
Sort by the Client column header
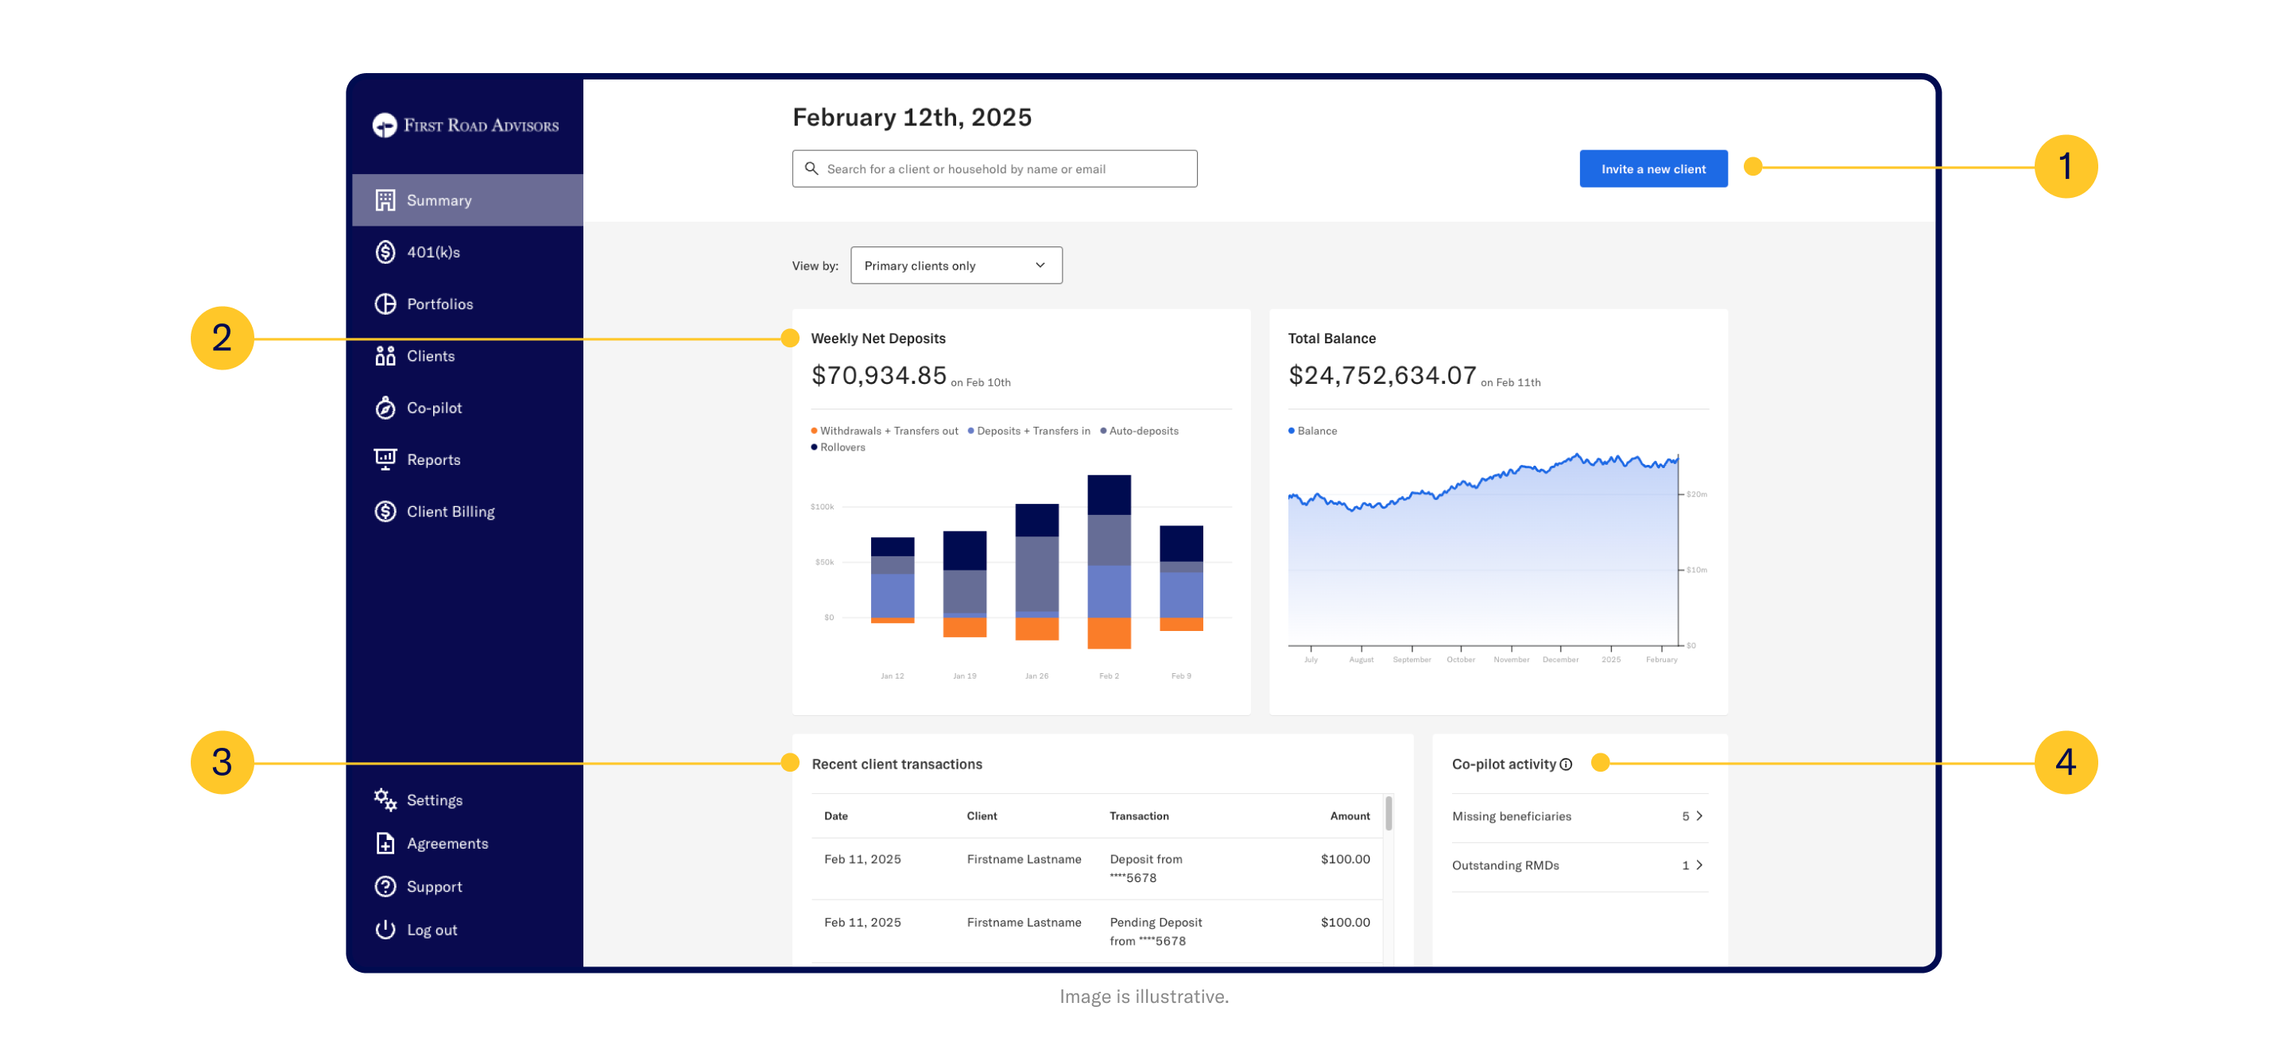tap(982, 815)
